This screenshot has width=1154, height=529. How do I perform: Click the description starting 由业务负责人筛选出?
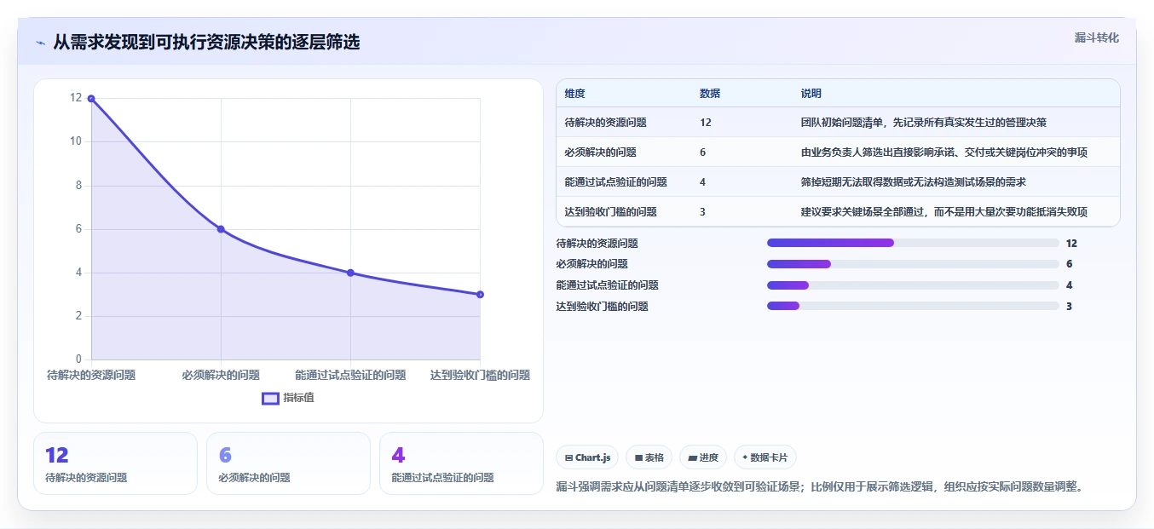click(944, 152)
